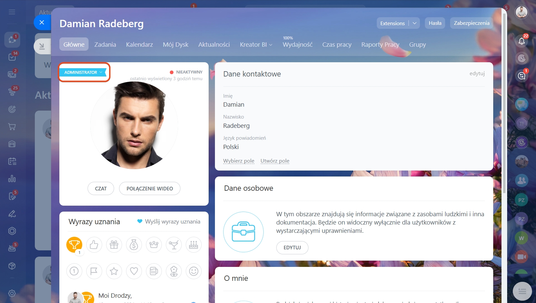Screen dimensions: 536x303
Task: Open the green PZ chat avatar
Action: [x=521, y=200]
